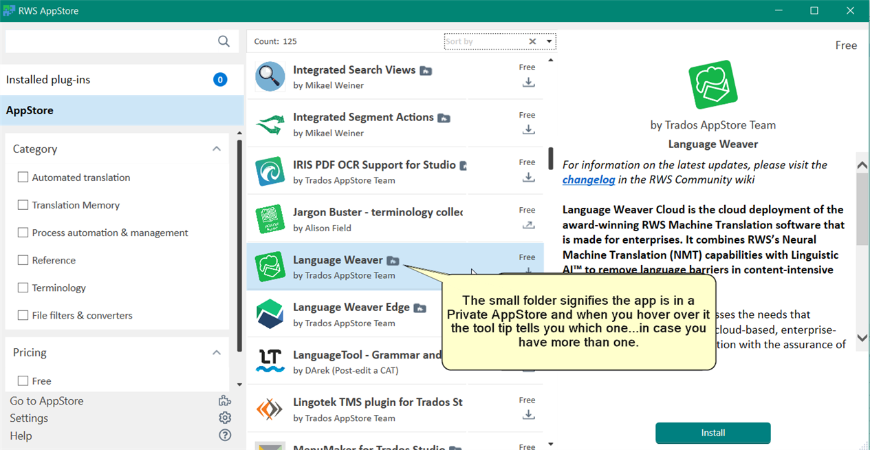This screenshot has height=450, width=870.
Task: Open Installed plug-ins section
Action: tap(122, 80)
